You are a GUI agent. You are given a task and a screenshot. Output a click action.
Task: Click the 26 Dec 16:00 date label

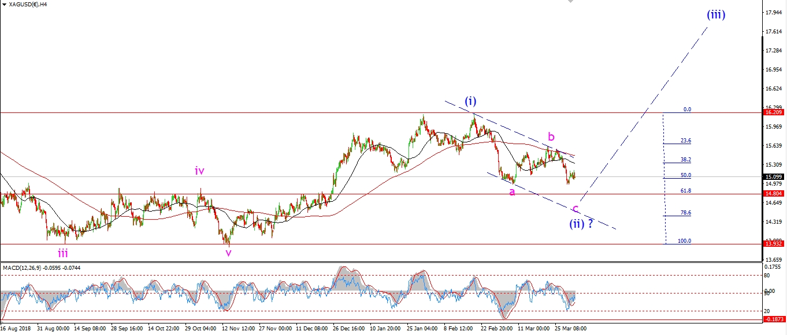coord(350,329)
